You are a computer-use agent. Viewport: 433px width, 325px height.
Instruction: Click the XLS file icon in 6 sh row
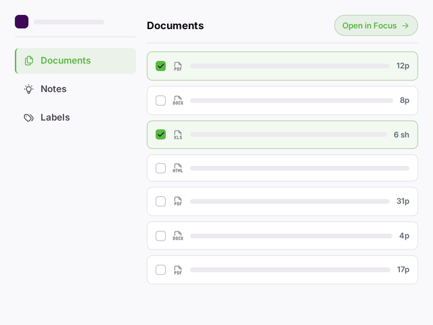(x=178, y=135)
